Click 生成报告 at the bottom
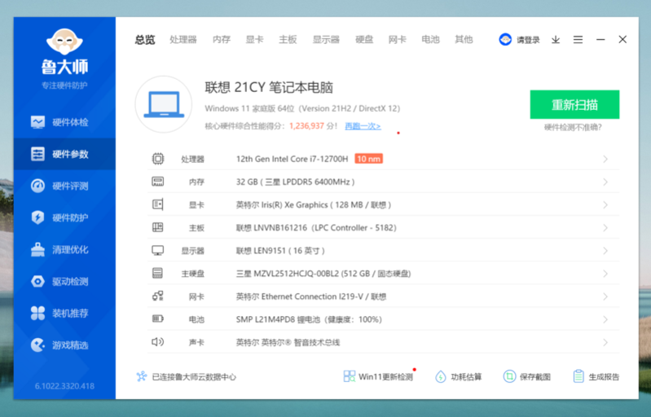The width and height of the screenshot is (651, 417). pos(596,376)
